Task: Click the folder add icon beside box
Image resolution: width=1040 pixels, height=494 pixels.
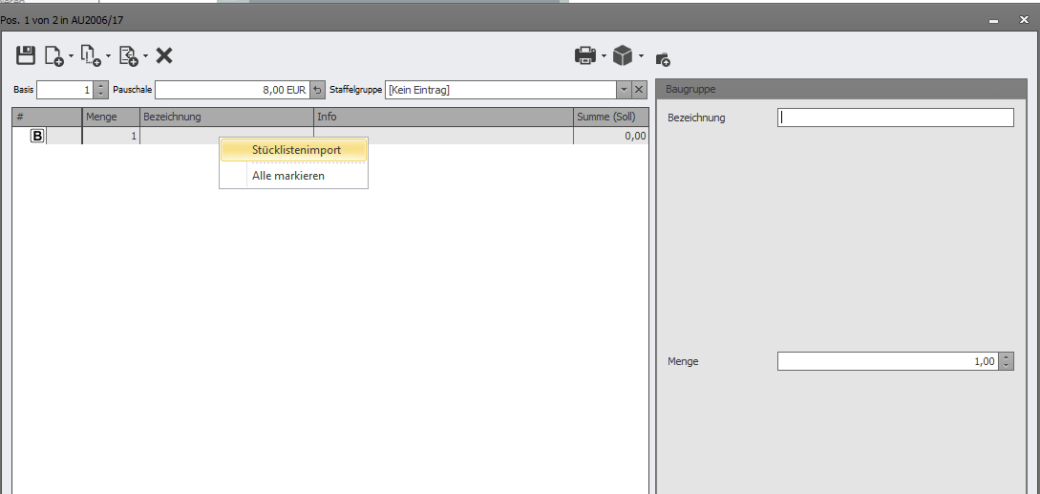Action: [663, 58]
